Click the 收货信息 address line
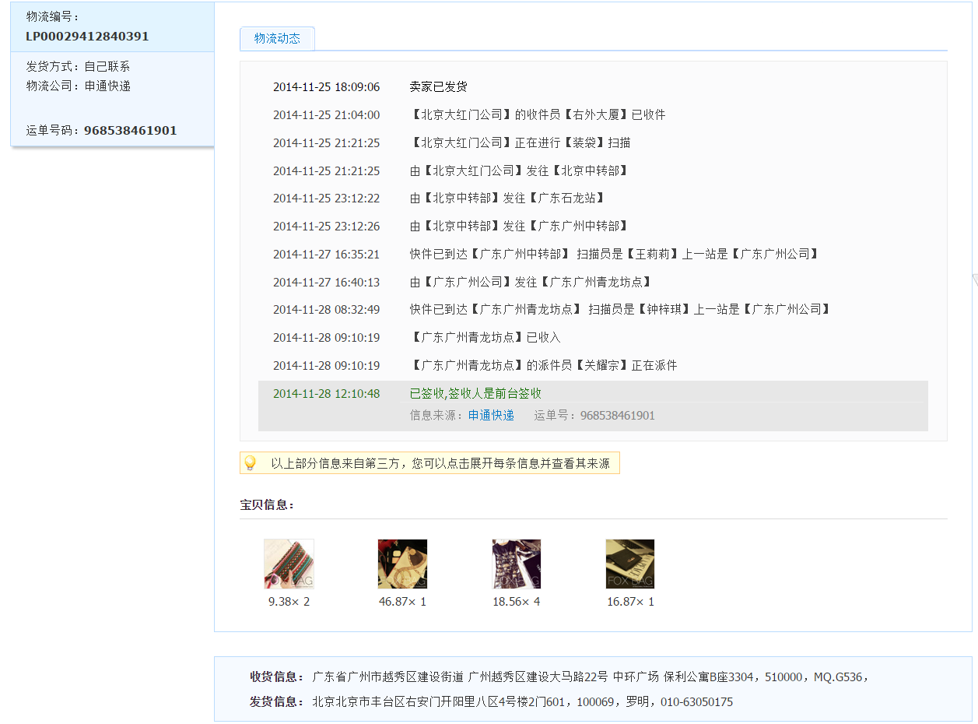The height and width of the screenshot is (724, 978). point(559,677)
